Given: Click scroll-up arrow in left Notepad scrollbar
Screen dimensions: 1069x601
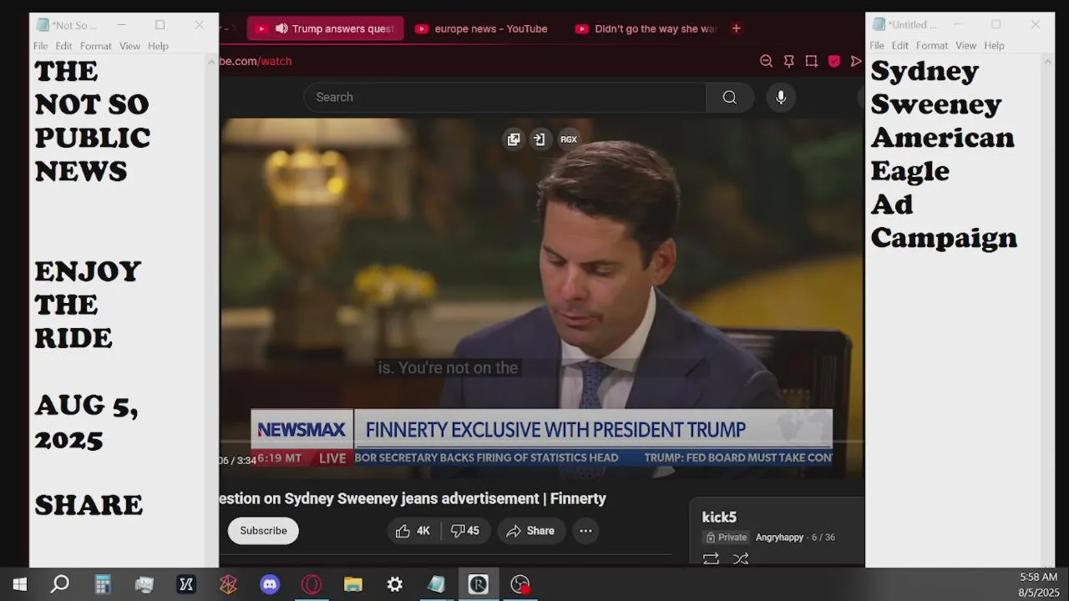Looking at the screenshot, I should tap(211, 62).
